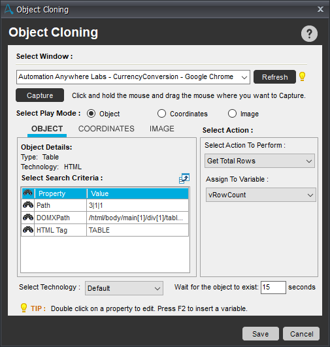This screenshot has width=330, height=347.
Task: Open the Select Window dropdown
Action: 133,77
